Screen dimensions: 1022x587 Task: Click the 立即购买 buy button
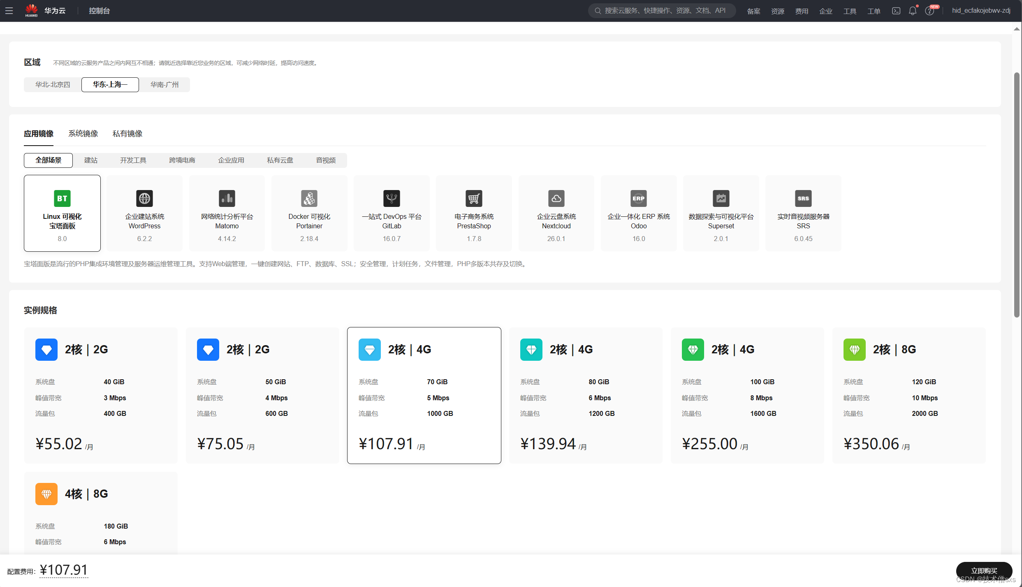[x=984, y=571]
